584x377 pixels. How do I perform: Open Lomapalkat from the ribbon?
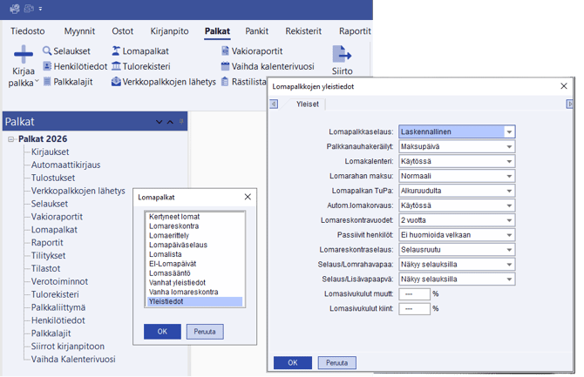(x=116, y=51)
